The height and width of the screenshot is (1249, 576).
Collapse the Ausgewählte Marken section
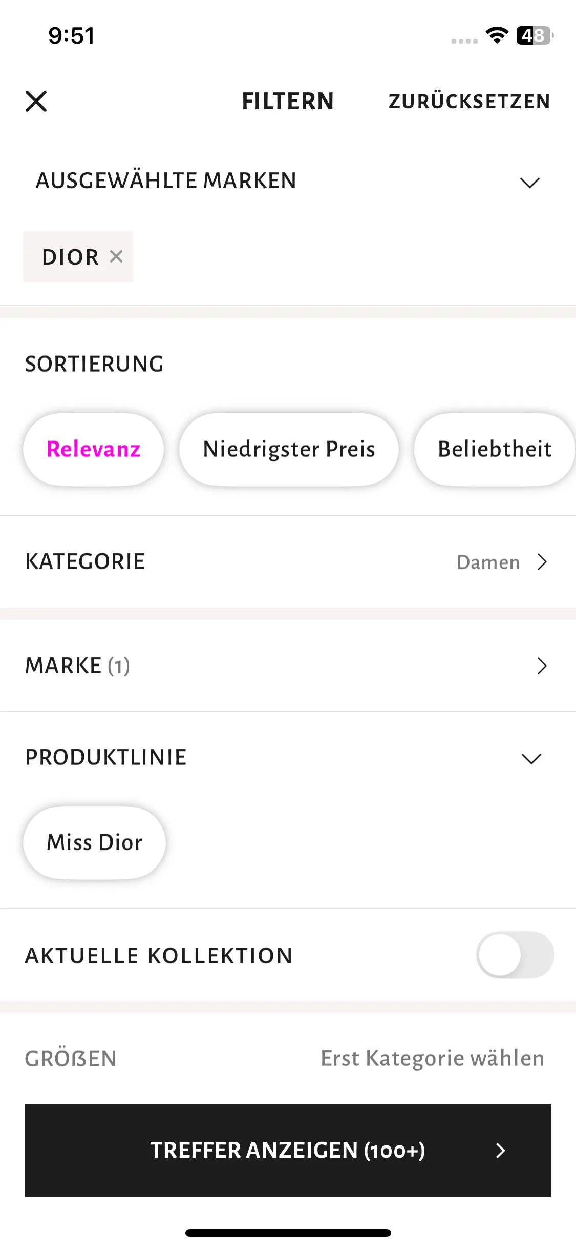[530, 182]
